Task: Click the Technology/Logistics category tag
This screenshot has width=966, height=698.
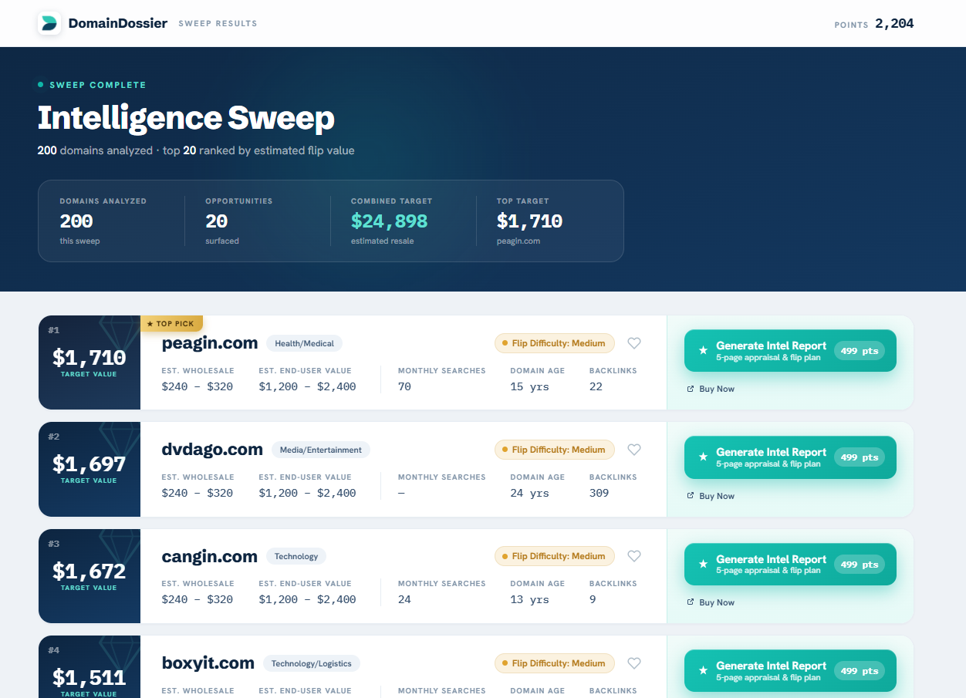Action: click(312, 664)
